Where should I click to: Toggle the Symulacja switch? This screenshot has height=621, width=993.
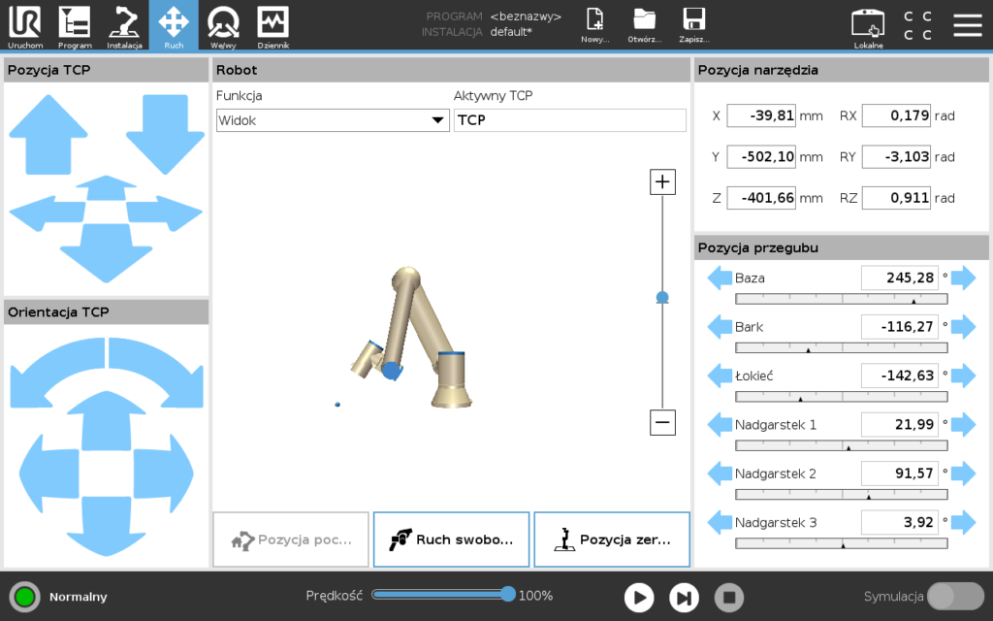click(955, 597)
